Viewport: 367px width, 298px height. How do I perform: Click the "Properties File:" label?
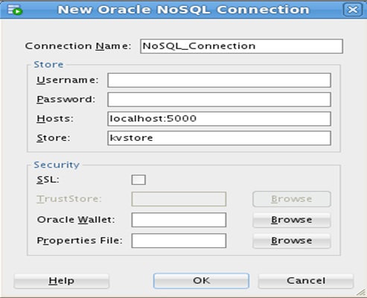click(80, 241)
